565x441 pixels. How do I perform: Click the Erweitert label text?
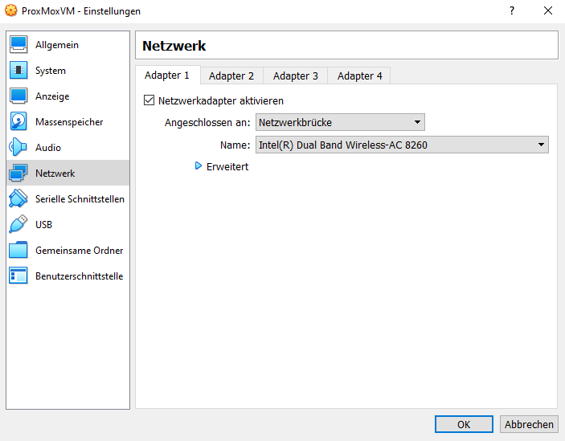coord(227,166)
